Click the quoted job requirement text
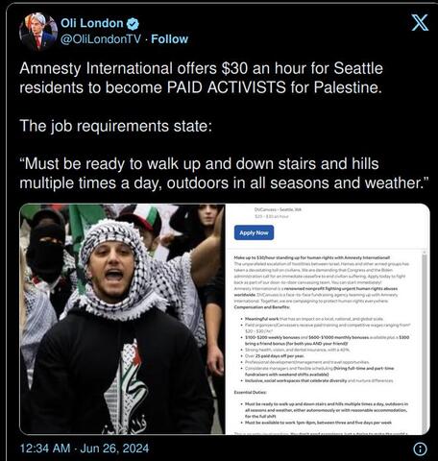 click(x=224, y=173)
